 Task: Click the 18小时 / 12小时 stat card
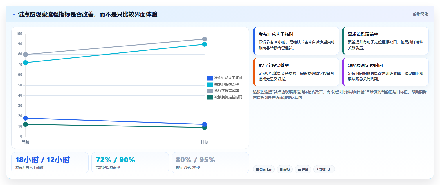[50, 163]
